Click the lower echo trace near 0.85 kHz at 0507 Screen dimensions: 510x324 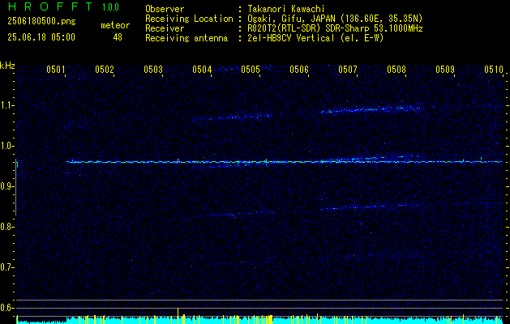(x=371, y=207)
